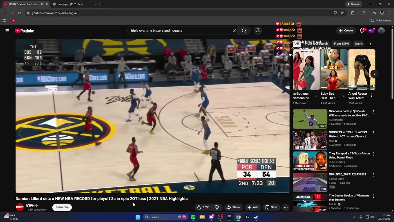394x222 pixels.
Task: Clear the YouTube search box text
Action: 234,31
